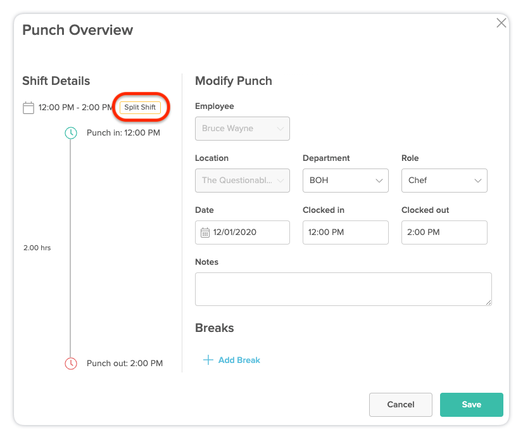Viewport: 523px width, 439px height.
Task: Click inside the Notes text area
Action: [343, 289]
